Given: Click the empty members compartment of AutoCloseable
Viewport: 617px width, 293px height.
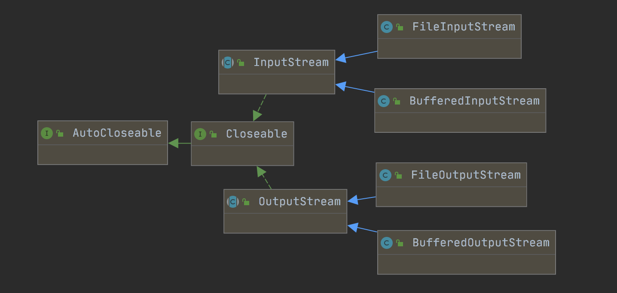Looking at the screenshot, I should click(103, 155).
